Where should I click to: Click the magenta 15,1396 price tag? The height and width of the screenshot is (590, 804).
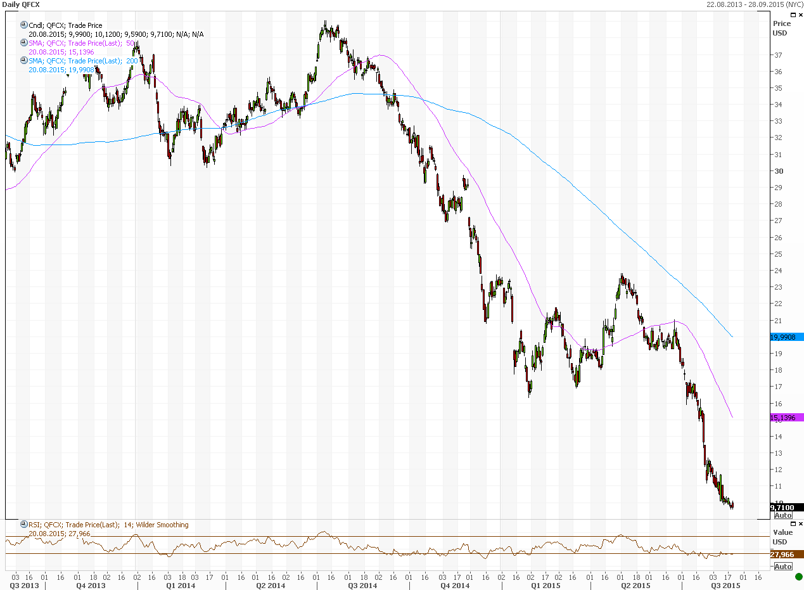pos(786,418)
